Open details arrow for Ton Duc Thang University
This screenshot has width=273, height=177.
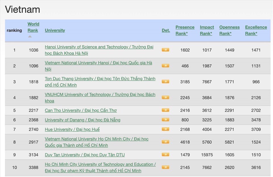click(x=165, y=82)
